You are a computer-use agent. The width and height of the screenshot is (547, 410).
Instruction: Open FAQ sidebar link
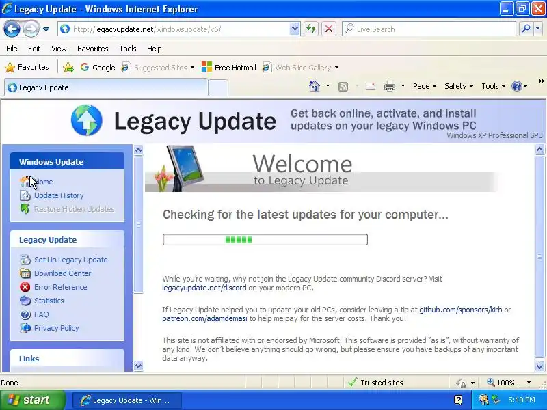42,314
